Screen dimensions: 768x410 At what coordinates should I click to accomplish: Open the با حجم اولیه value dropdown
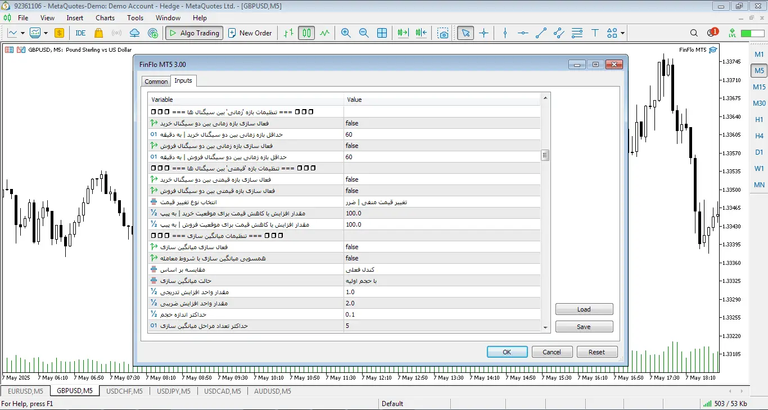click(442, 281)
